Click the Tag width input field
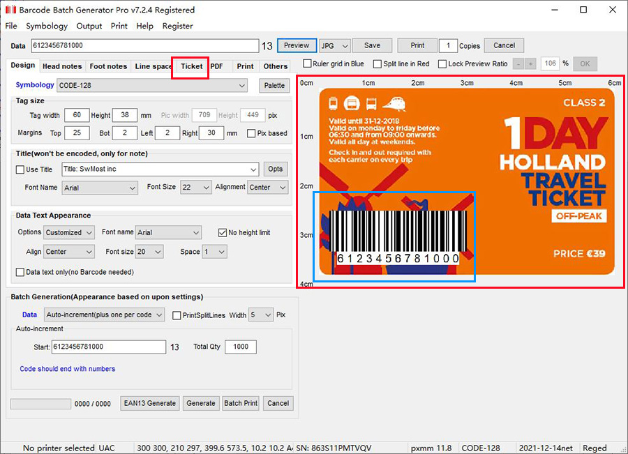Screen dimensions: 628x454 77,115
